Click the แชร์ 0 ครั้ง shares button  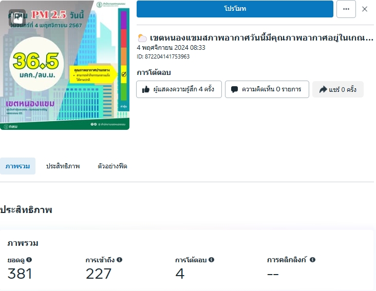(x=338, y=89)
